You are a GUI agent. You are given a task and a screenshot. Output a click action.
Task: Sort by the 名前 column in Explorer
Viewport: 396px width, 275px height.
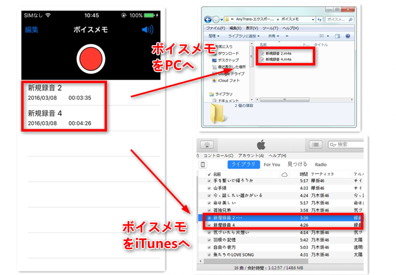point(263,45)
